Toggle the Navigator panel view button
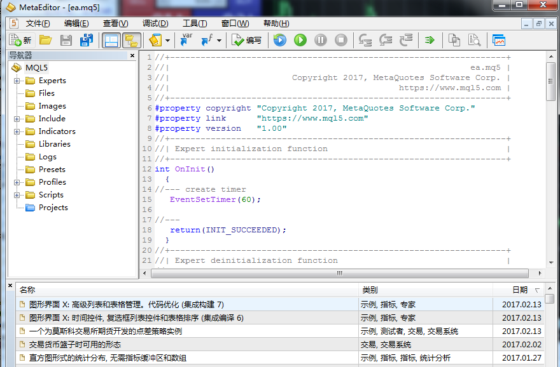Viewport: 560px width, 367px height. 111,40
